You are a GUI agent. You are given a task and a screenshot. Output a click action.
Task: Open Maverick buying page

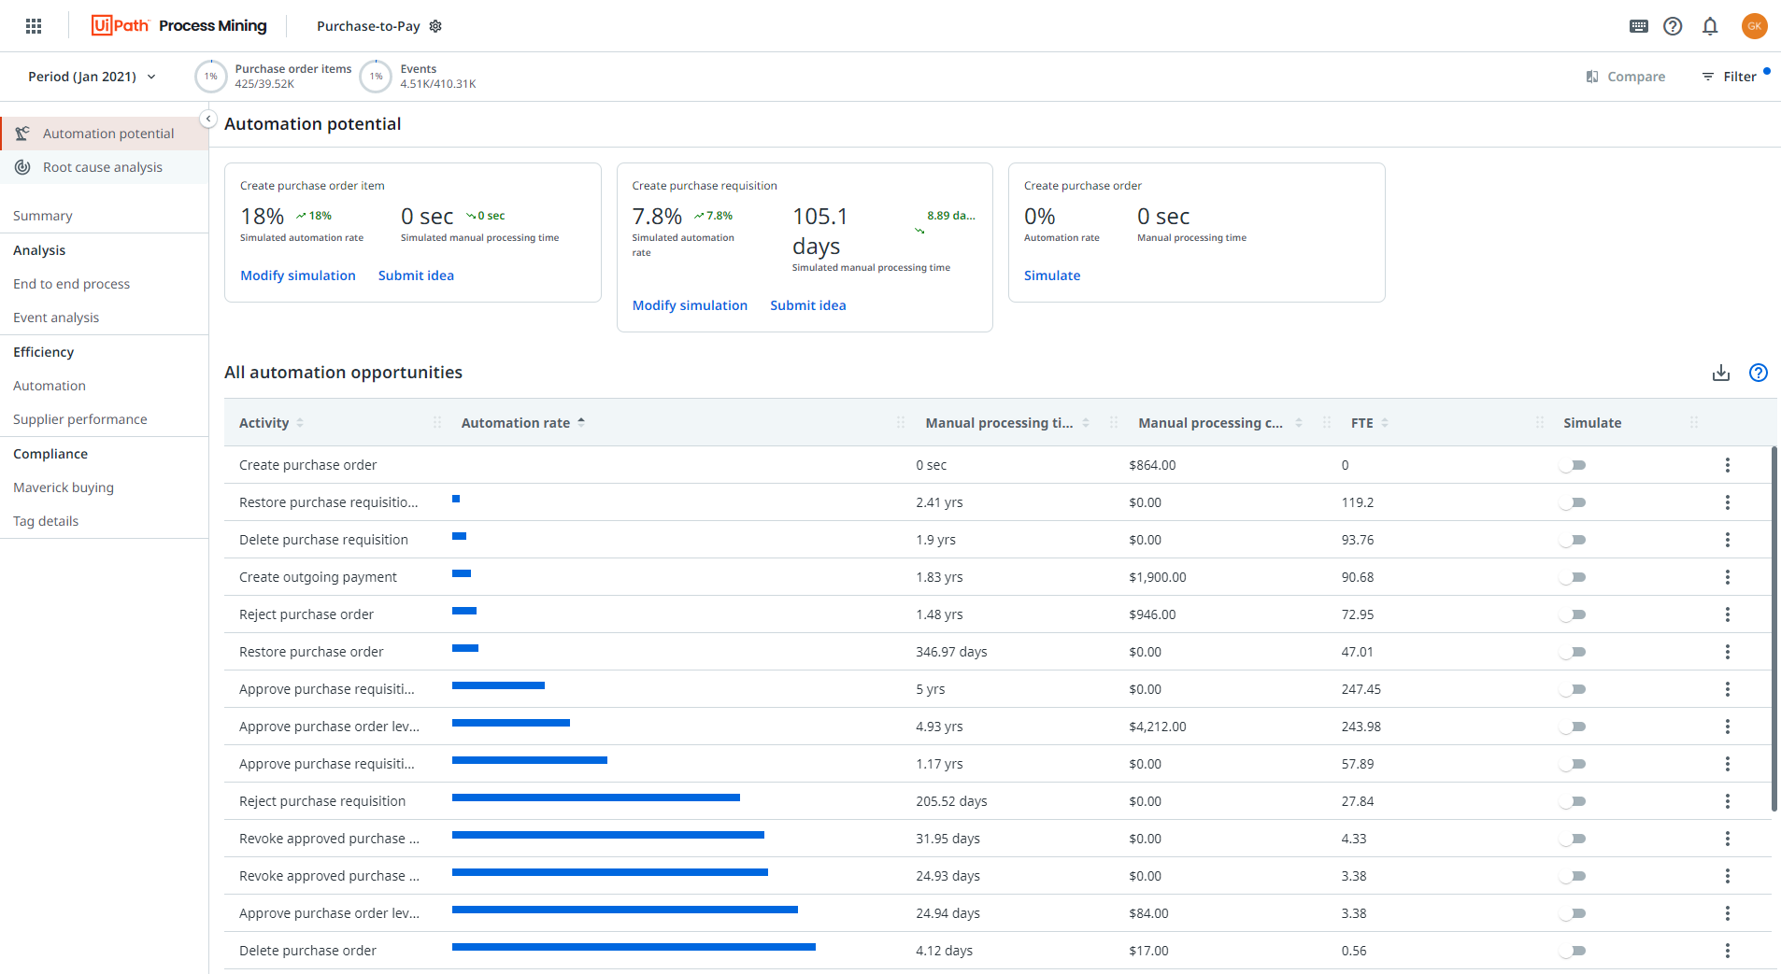[x=64, y=487]
